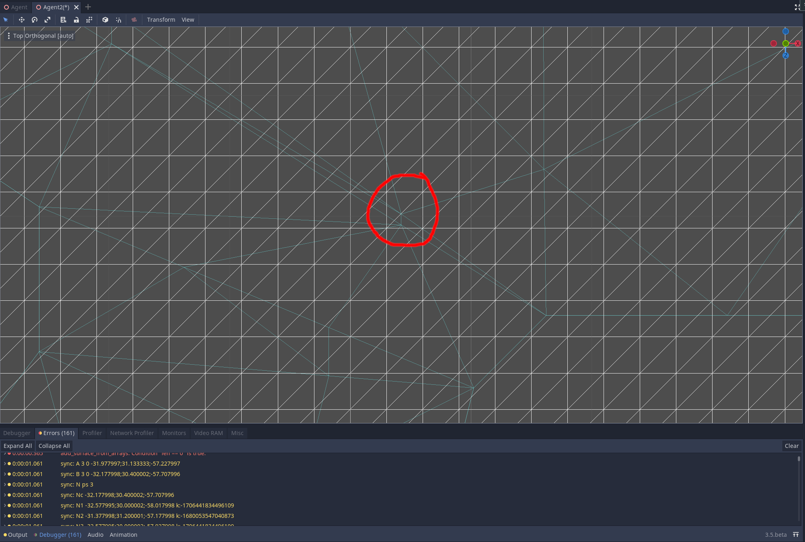Expand the sync: N ps 3 entry
The width and height of the screenshot is (805, 542).
pos(5,485)
